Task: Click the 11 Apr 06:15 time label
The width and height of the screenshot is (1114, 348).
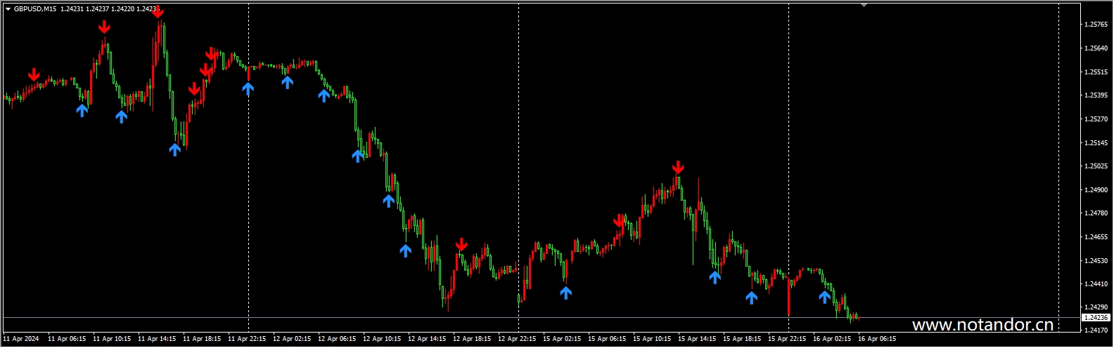Action: (x=67, y=339)
